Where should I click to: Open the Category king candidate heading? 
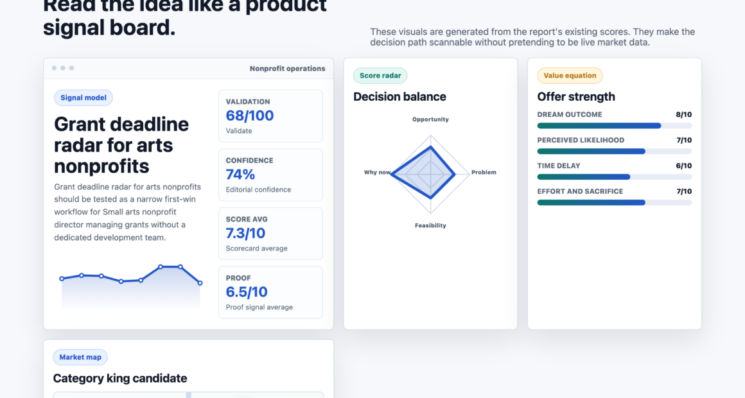pos(120,379)
